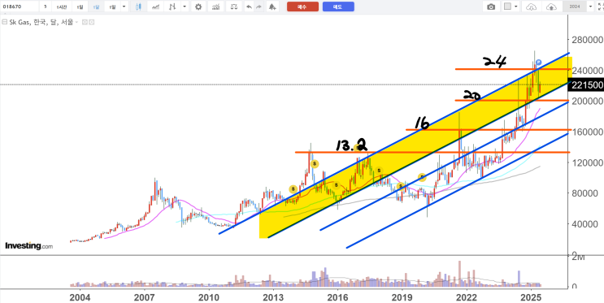Switch to the area chart style icon
Viewport: 604px width, 303px height.
click(156, 6)
